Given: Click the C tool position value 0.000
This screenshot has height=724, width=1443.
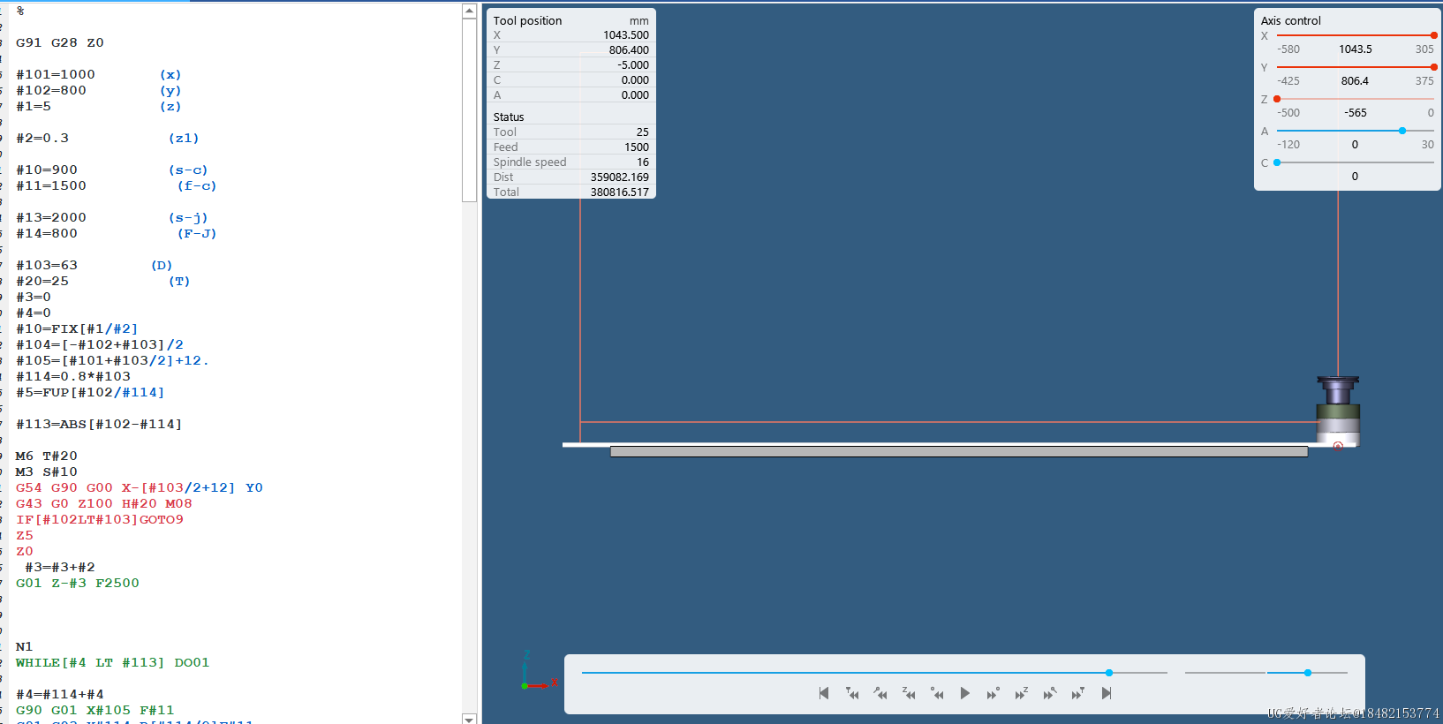Looking at the screenshot, I should [635, 80].
